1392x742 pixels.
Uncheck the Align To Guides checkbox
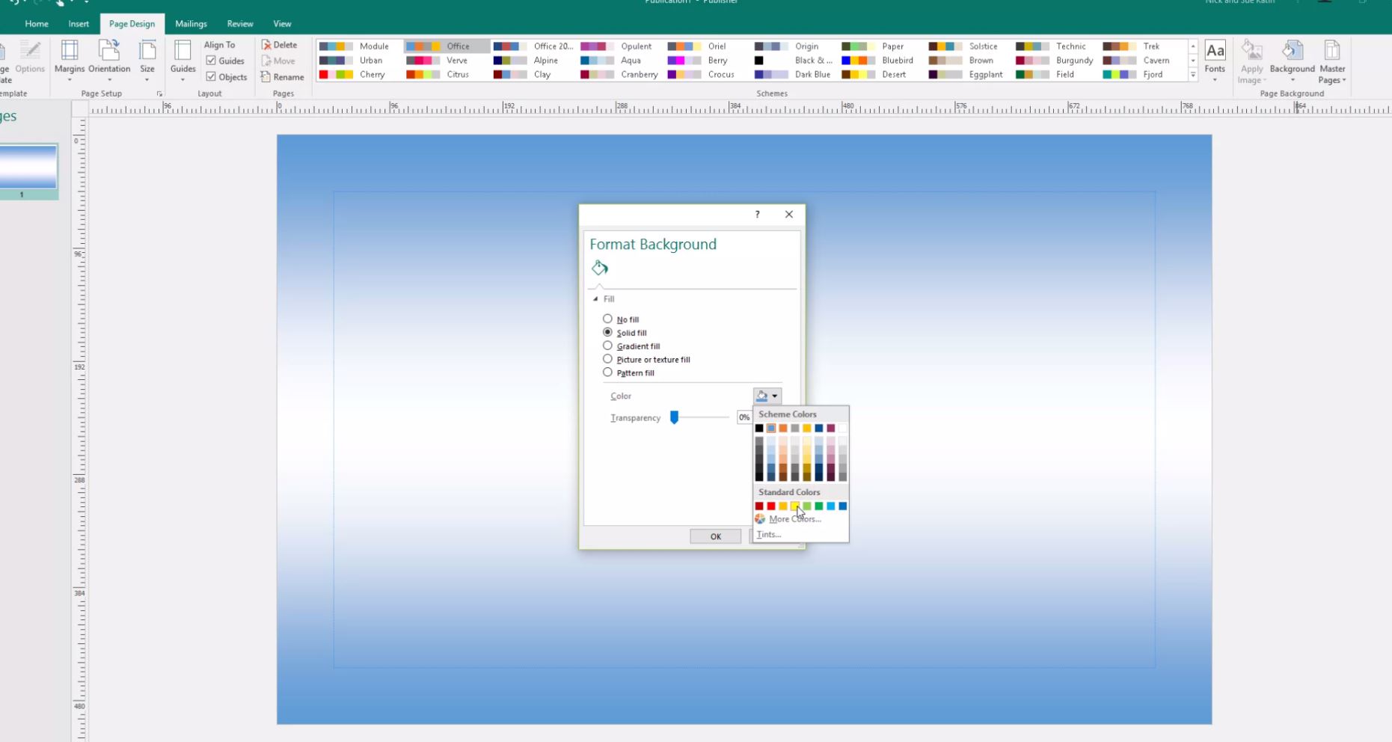pyautogui.click(x=212, y=61)
